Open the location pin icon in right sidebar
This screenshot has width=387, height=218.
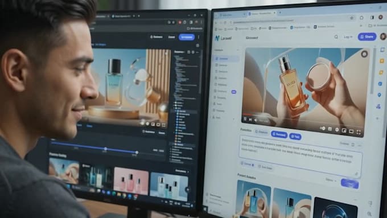pyautogui.click(x=379, y=95)
